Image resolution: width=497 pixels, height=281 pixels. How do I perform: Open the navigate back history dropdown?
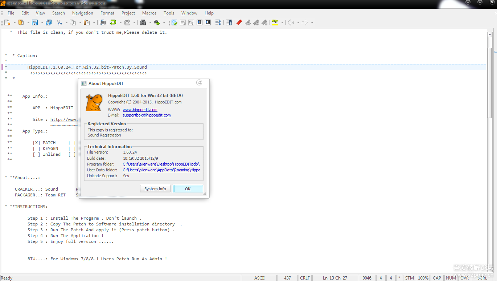(298, 23)
